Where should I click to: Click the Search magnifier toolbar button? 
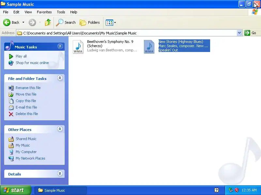point(66,22)
